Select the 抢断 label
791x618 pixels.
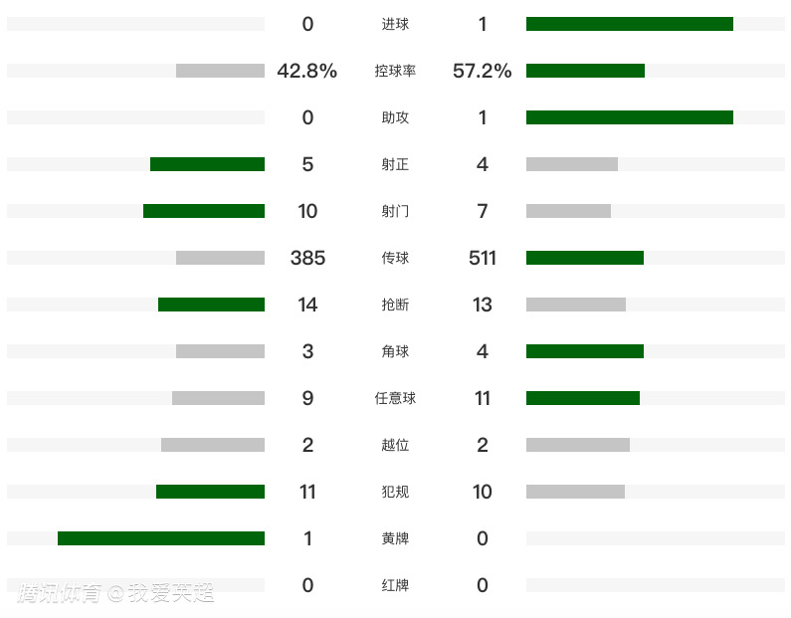point(395,305)
